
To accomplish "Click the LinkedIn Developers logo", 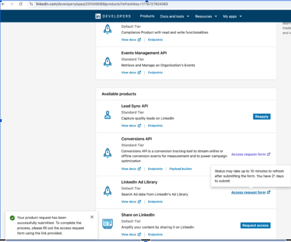I will coord(113,16).
